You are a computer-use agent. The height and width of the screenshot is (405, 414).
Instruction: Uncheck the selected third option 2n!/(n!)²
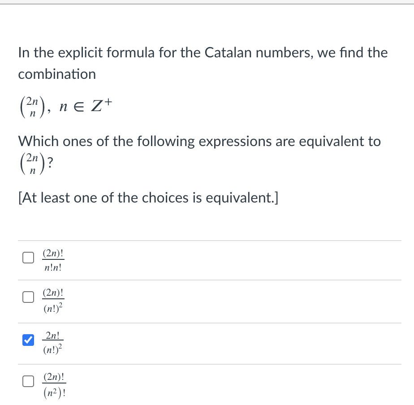[28, 340]
